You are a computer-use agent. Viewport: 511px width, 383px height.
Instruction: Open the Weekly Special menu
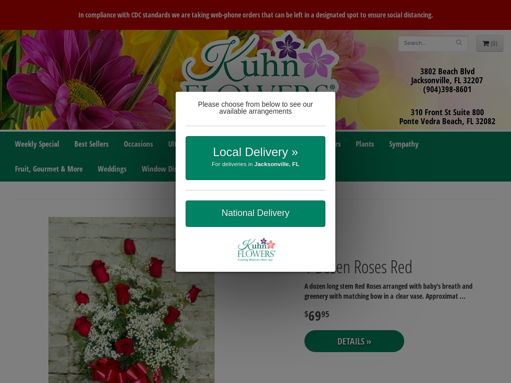click(x=37, y=144)
